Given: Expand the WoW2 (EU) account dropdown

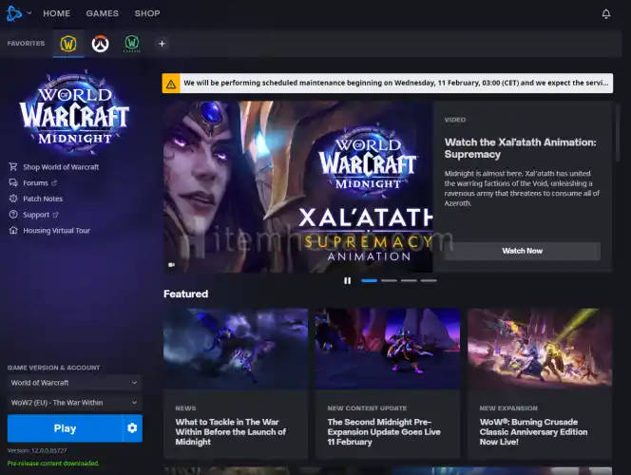Looking at the screenshot, I should pos(72,403).
